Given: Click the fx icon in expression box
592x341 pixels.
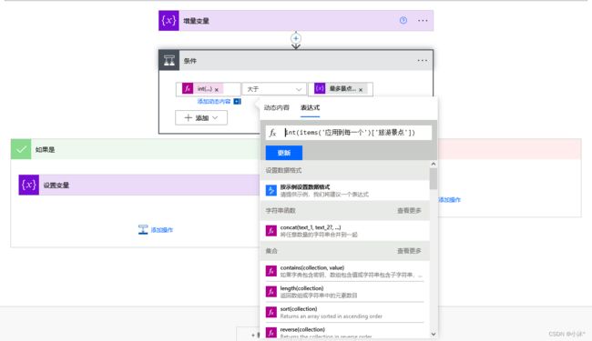Looking at the screenshot, I should (x=273, y=133).
